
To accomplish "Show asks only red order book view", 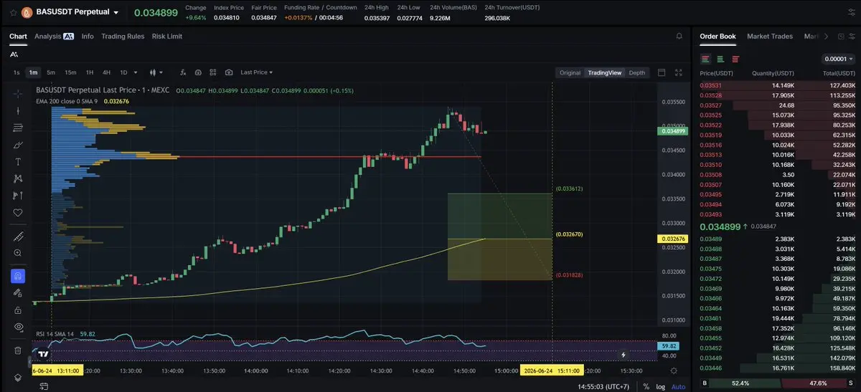I will click(x=735, y=59).
